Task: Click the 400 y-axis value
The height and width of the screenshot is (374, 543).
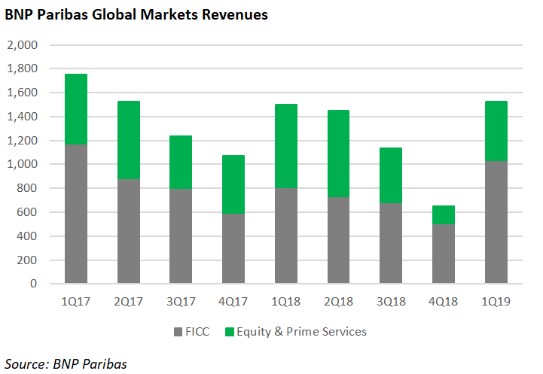Action: 26,236
